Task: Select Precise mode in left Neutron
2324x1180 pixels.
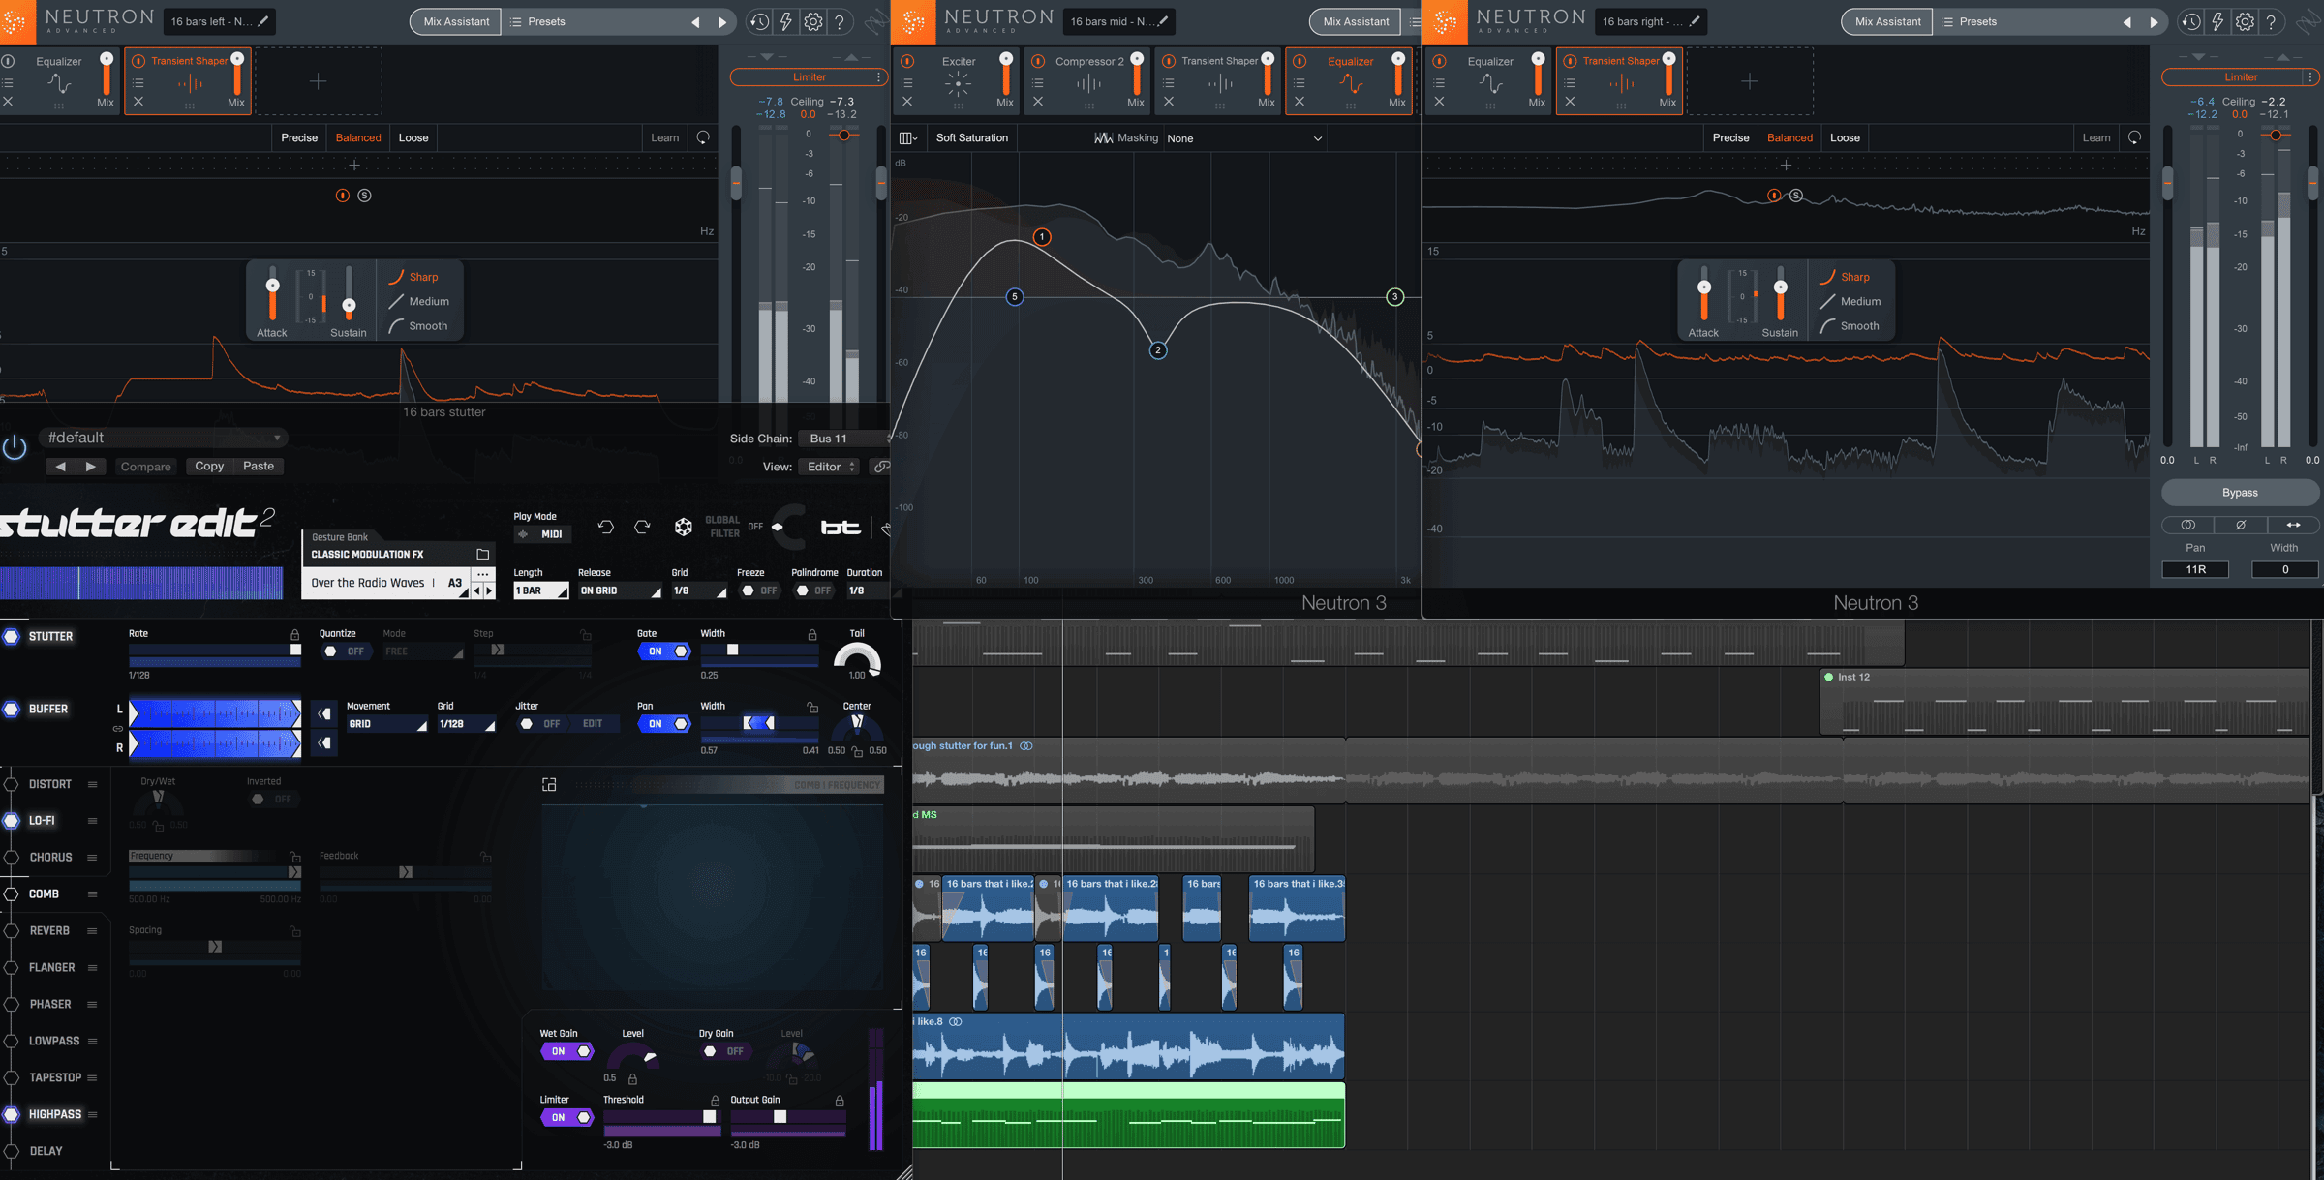Action: click(299, 137)
